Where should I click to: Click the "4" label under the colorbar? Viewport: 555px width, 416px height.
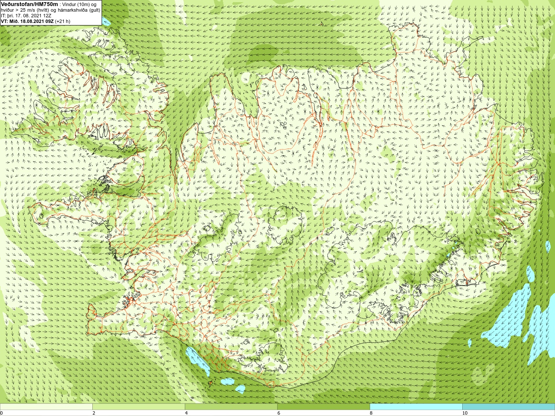pyautogui.click(x=186, y=413)
